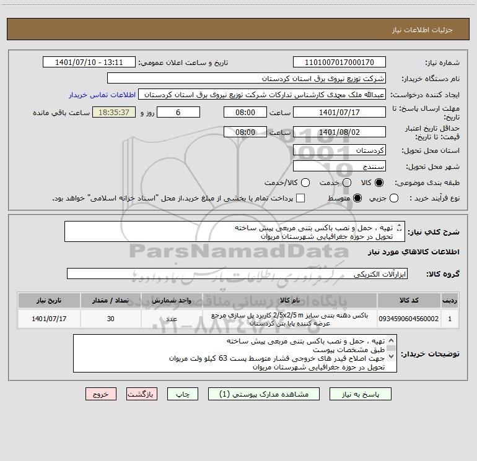Select the خدمت radio button
The height and width of the screenshot is (461, 477).
[x=347, y=183]
